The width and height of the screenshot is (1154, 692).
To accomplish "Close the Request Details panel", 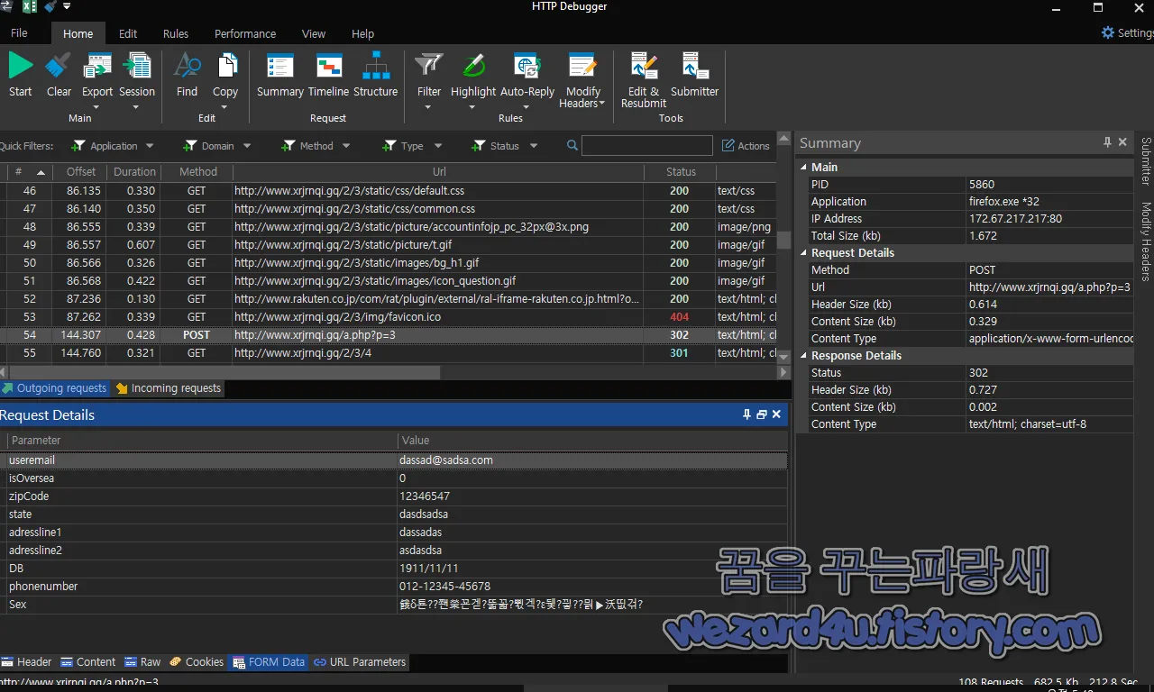I will click(776, 414).
